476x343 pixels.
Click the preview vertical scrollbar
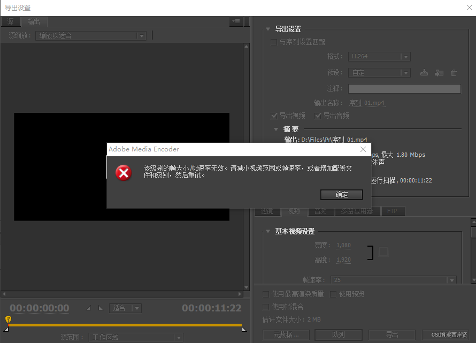pos(246,166)
